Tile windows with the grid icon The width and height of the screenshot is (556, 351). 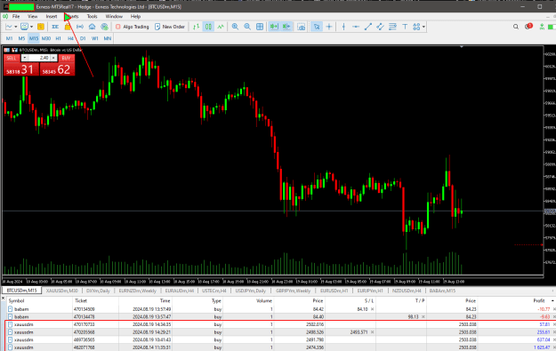(x=260, y=27)
